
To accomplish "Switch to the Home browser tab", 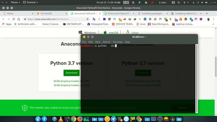I will (18, 14).
